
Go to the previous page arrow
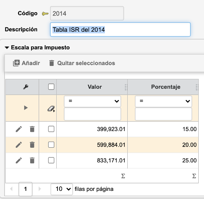pyautogui.click(x=11, y=189)
